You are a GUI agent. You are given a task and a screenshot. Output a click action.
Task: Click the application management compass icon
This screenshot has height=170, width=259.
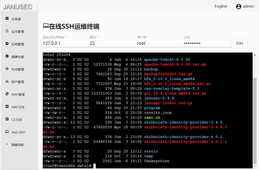tap(7, 44)
